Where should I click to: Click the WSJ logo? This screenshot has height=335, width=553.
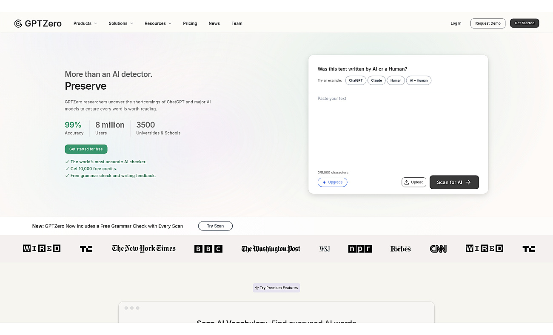[x=325, y=249]
